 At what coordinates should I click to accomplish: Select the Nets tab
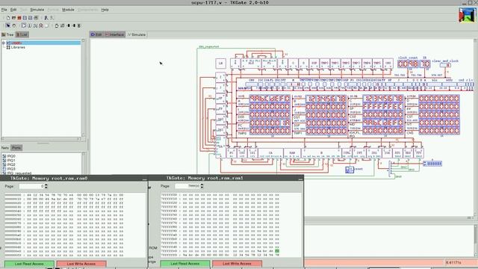(x=5, y=148)
